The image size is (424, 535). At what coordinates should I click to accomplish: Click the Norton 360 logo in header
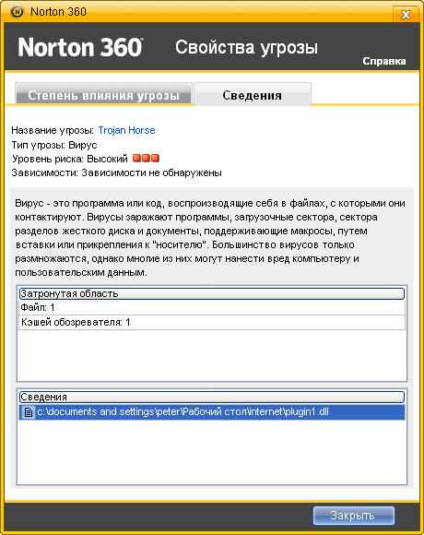pos(80,47)
